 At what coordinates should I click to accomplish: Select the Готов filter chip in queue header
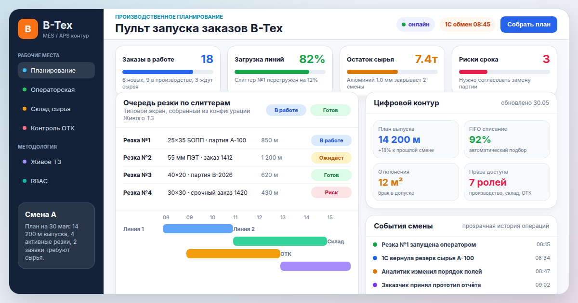click(330, 110)
